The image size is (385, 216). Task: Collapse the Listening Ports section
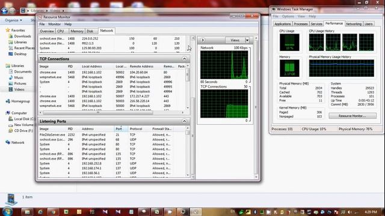point(184,121)
